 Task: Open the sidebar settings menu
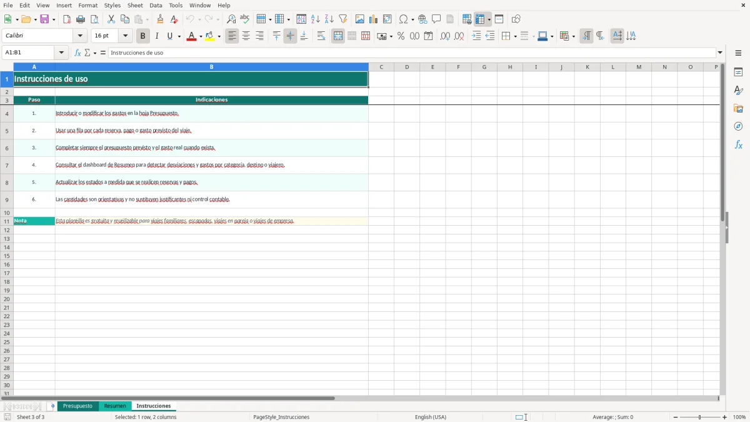pyautogui.click(x=738, y=53)
